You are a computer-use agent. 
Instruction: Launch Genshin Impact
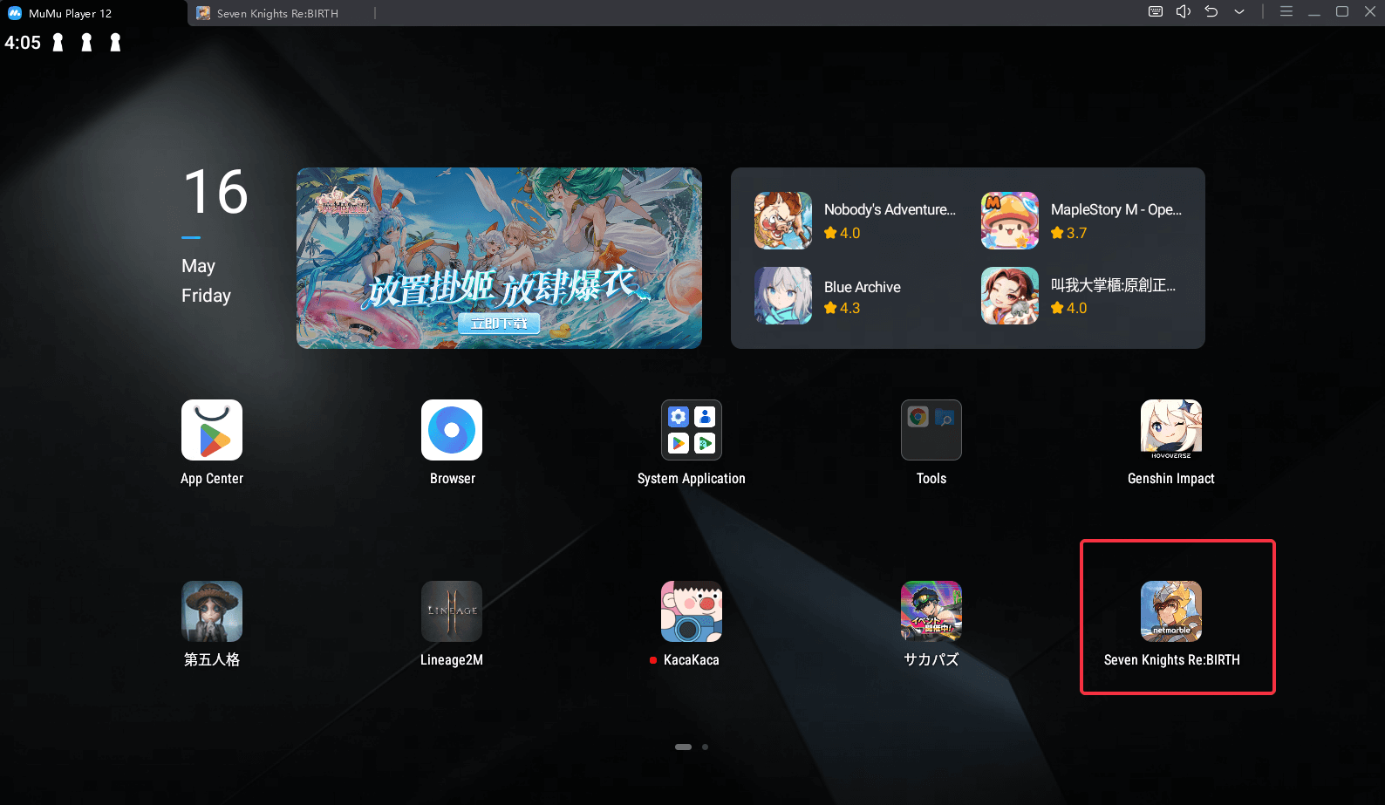pyautogui.click(x=1171, y=430)
